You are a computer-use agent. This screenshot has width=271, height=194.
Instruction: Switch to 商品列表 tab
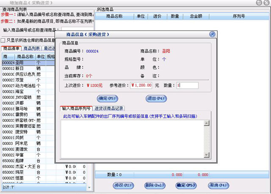point(32,49)
